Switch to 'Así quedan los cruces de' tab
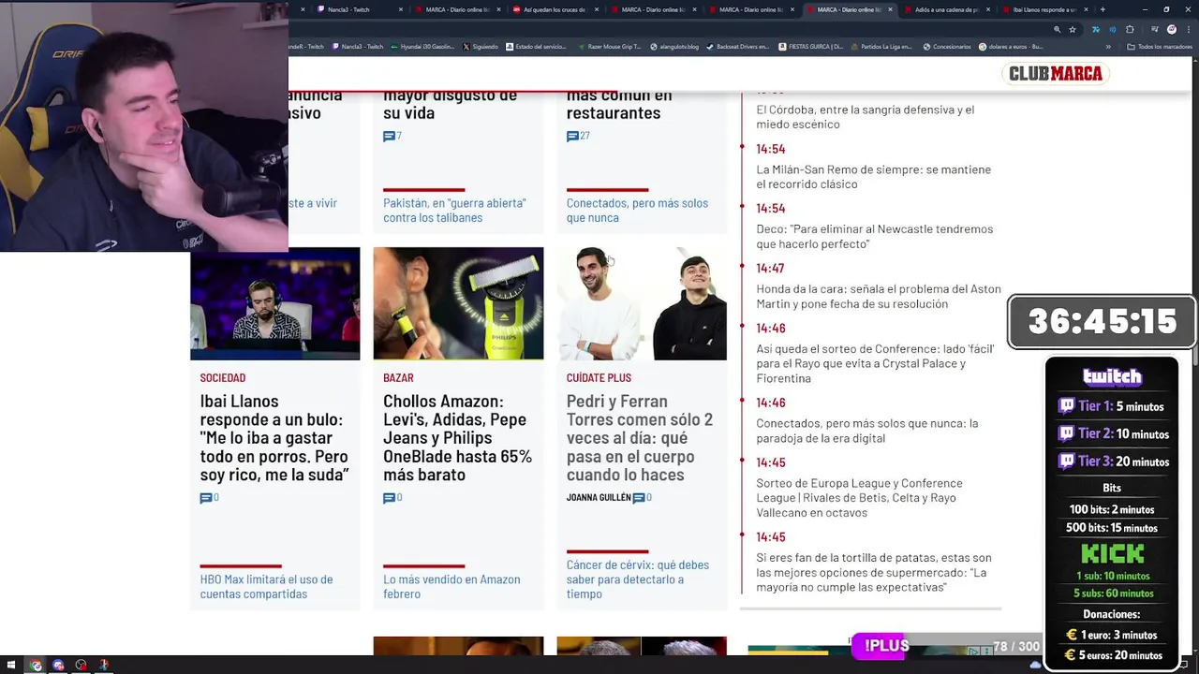This screenshot has width=1199, height=674. pos(554,9)
